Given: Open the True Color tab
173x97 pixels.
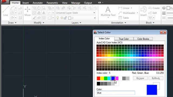Looking at the screenshot, I should (x=124, y=39).
